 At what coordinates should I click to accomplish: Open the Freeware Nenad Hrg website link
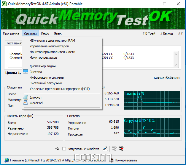58,160
